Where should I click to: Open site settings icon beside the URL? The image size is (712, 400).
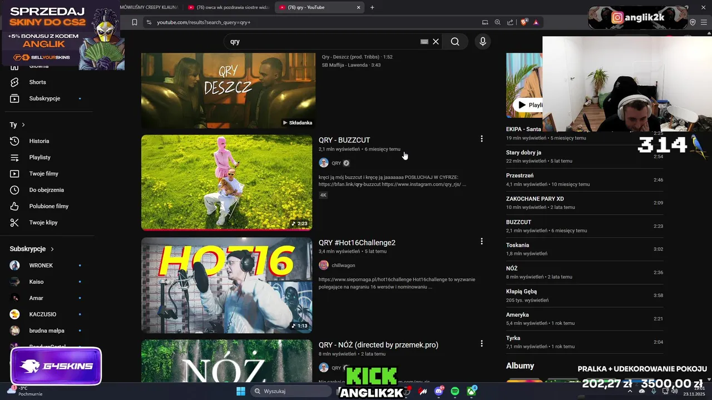(149, 22)
